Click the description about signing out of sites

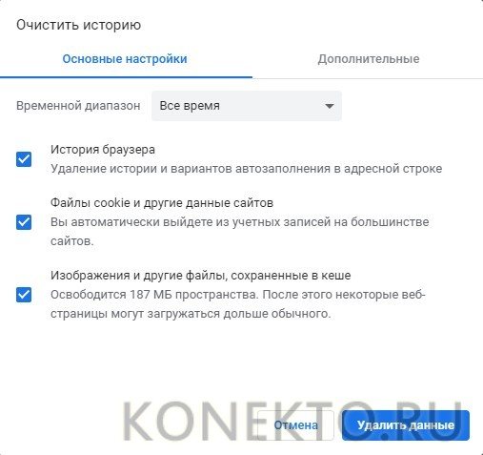(240, 232)
